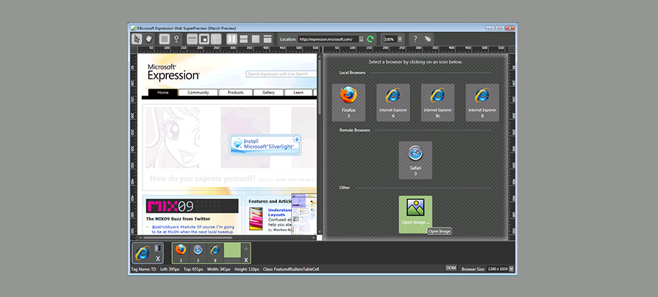Click Home tab on Expression page

163,92
